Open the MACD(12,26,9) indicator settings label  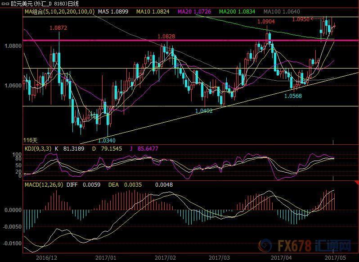point(44,185)
